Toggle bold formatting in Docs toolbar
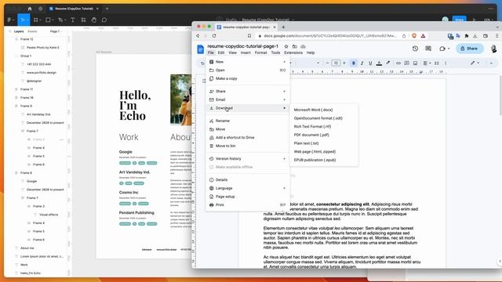The height and width of the screenshot is (282, 502). pyautogui.click(x=354, y=63)
